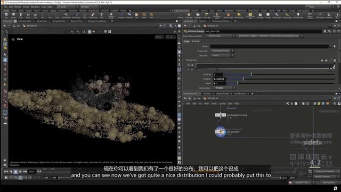
Task: Select the Point Light shelf tool
Action: tap(189, 15)
